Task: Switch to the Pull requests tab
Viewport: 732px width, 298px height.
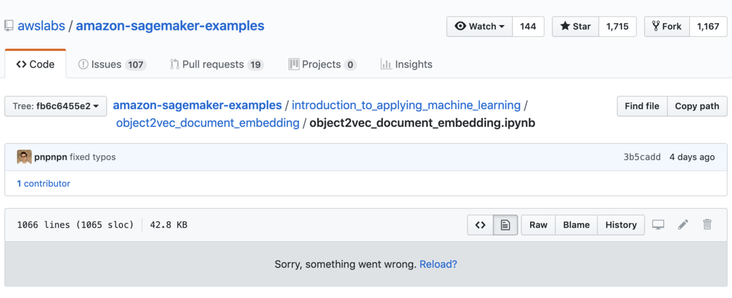Action: click(217, 65)
